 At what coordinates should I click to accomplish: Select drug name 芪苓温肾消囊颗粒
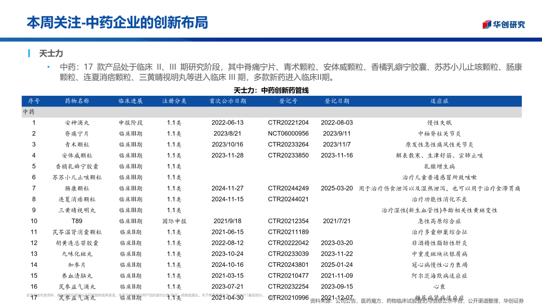point(77,232)
